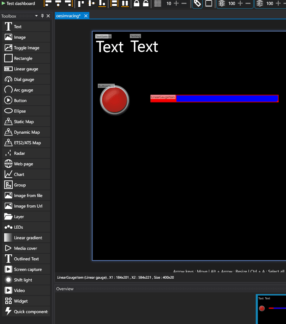Viewport: 286px width, 324px height.
Task: Align selected items to bottom edge
Action: tap(102, 4)
